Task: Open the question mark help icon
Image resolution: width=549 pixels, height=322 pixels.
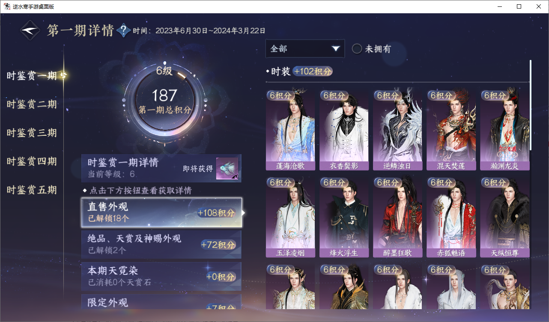Action: pyautogui.click(x=123, y=30)
